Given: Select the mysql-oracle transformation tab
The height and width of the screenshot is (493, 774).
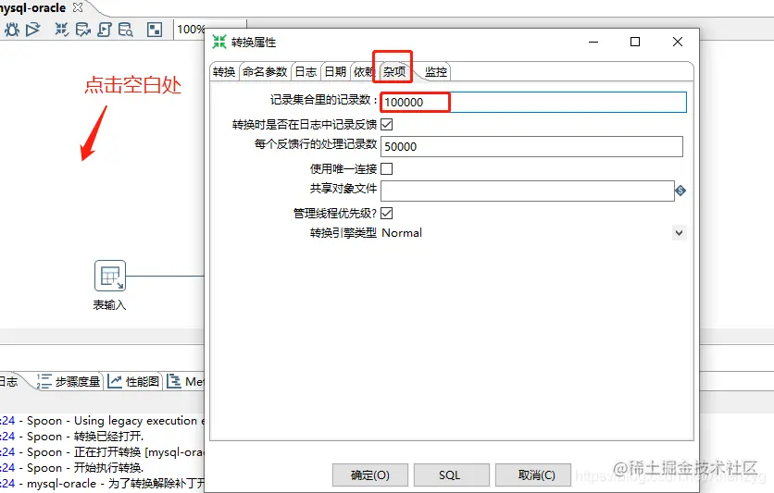Looking at the screenshot, I should (32, 8).
